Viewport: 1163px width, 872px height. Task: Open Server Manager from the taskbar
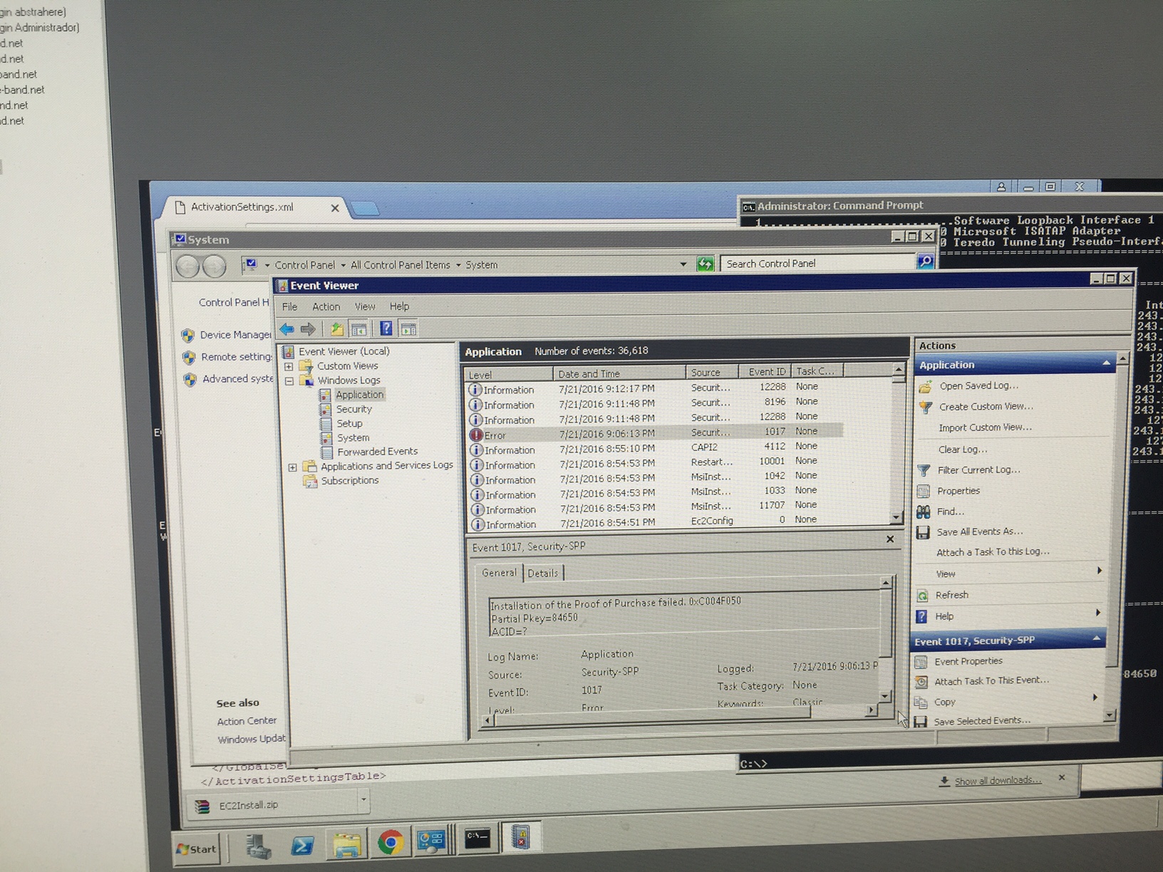(258, 846)
